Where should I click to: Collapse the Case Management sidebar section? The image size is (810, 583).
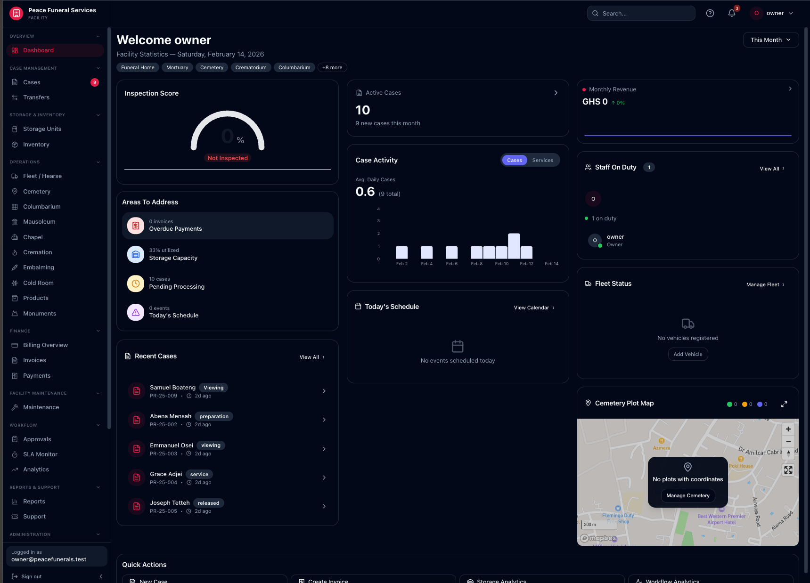click(x=98, y=68)
